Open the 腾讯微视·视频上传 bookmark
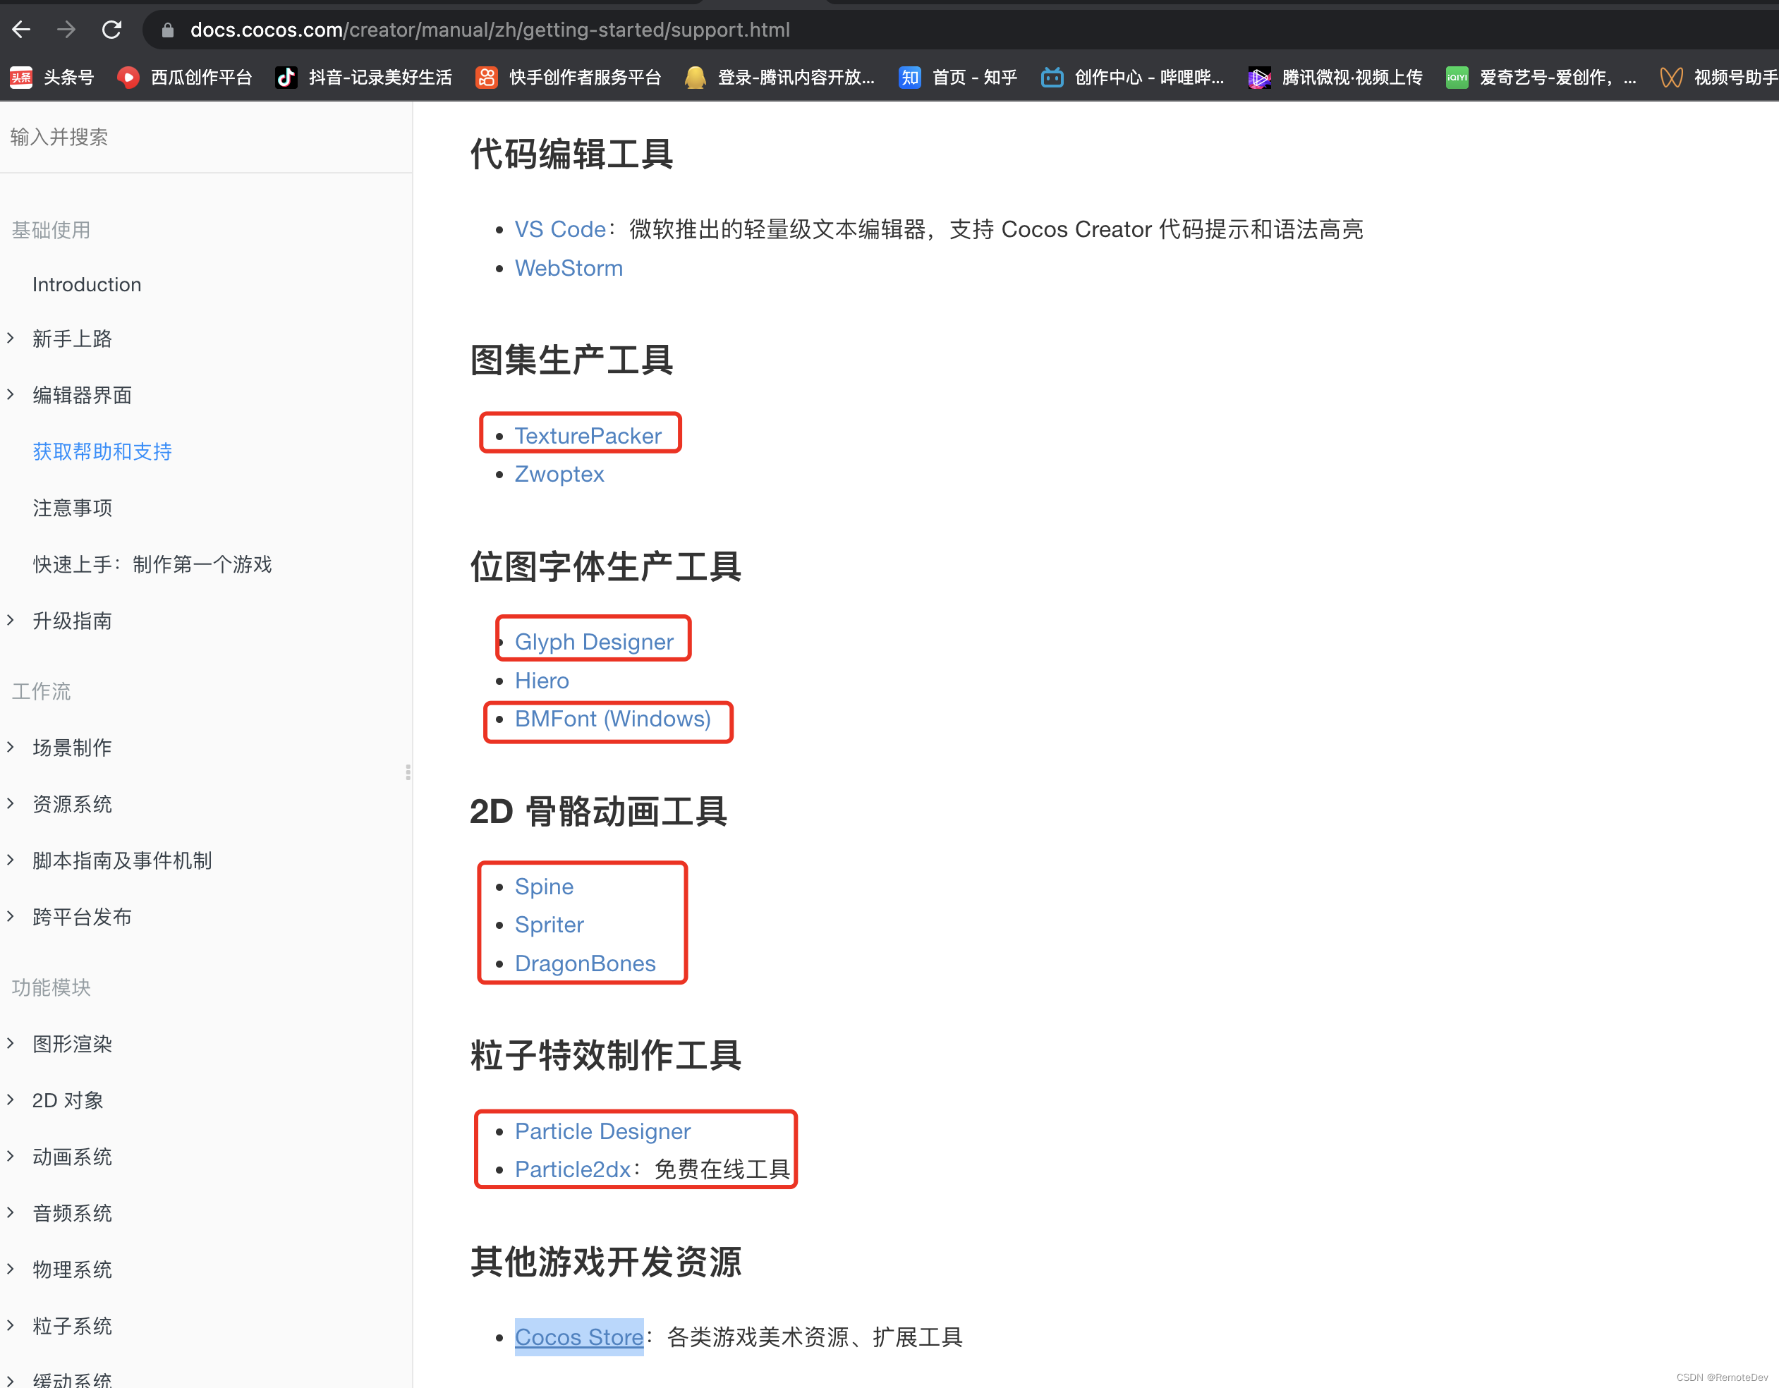The image size is (1779, 1388). (x=1336, y=78)
